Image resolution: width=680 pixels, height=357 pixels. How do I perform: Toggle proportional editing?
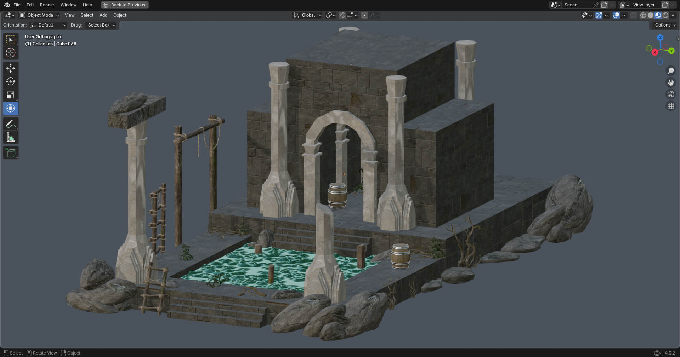pos(364,15)
